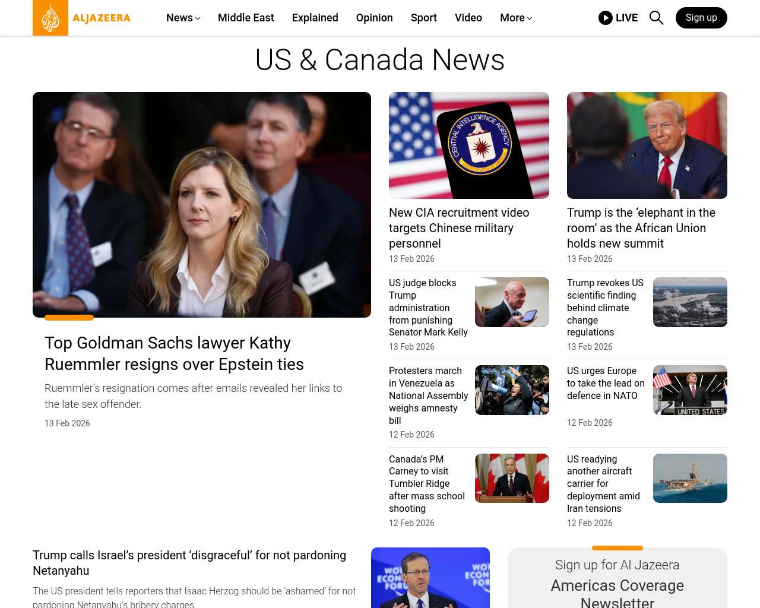Open the Senator Mark Kelly judge article
The width and height of the screenshot is (760, 608).
428,308
